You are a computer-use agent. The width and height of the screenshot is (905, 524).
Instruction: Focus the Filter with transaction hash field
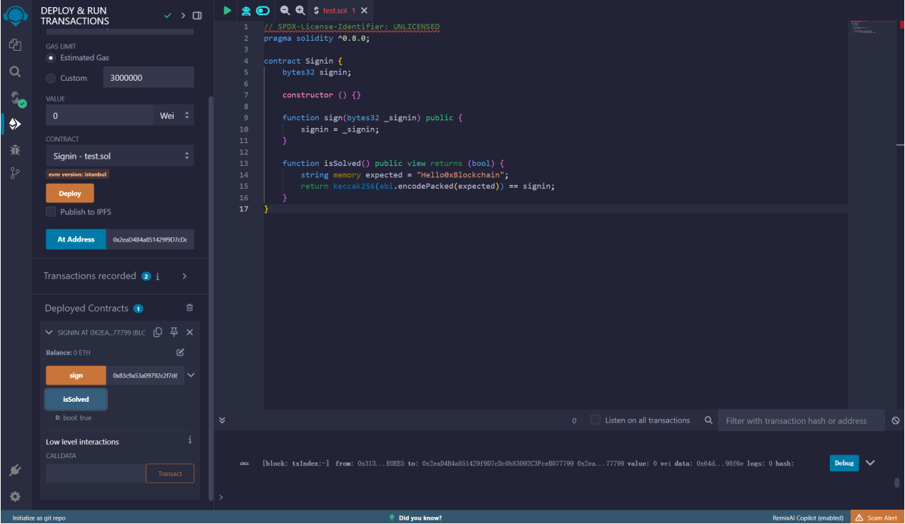801,420
